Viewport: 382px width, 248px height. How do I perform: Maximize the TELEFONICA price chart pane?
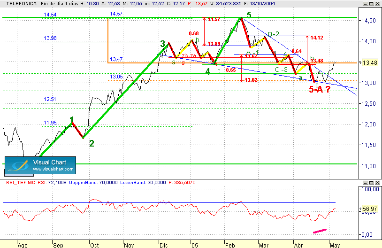click(x=371, y=4)
